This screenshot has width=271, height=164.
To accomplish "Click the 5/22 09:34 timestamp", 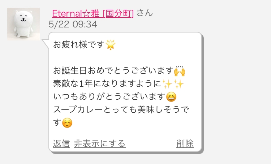I will pyautogui.click(x=73, y=24).
